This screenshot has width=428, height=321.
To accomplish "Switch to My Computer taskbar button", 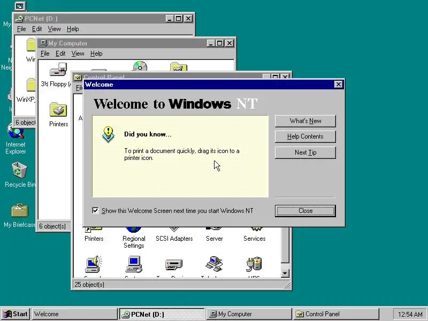I will click(249, 314).
